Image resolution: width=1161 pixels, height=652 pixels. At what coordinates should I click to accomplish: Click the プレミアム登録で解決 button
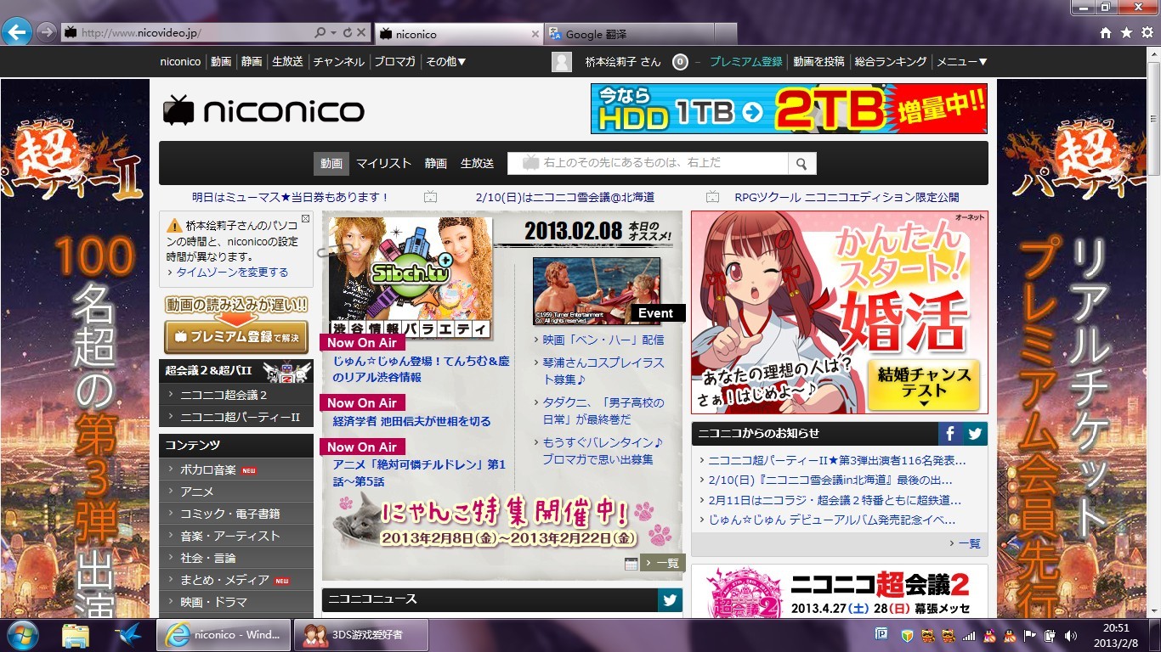pyautogui.click(x=236, y=337)
